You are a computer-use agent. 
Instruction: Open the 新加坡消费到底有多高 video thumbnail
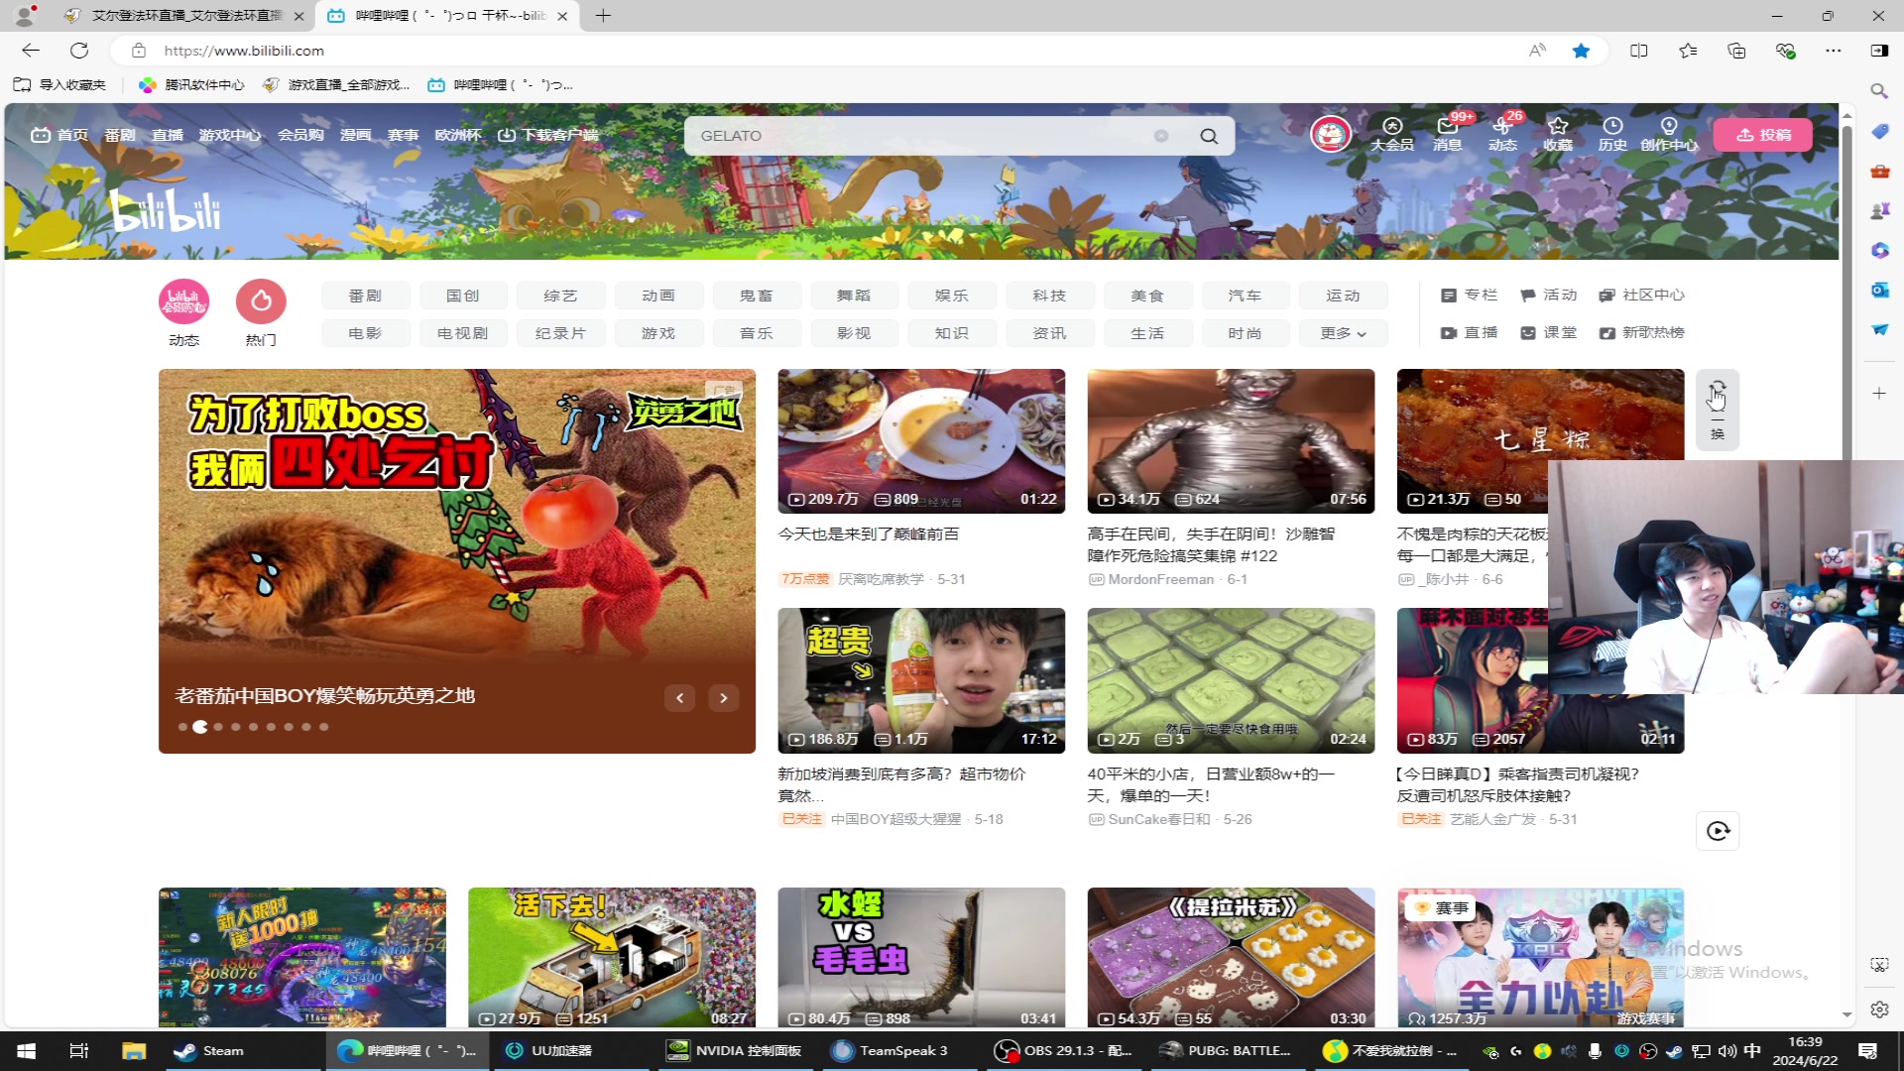point(921,681)
